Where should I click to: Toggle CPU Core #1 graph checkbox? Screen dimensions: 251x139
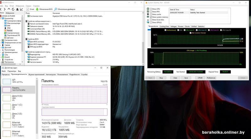[184, 30]
